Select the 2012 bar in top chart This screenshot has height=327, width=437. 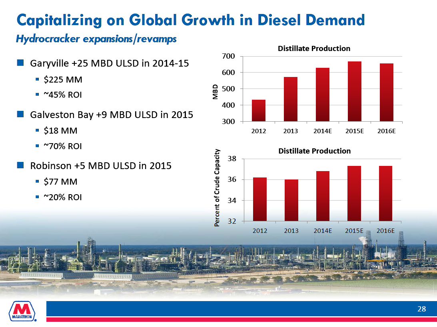pyautogui.click(x=258, y=110)
